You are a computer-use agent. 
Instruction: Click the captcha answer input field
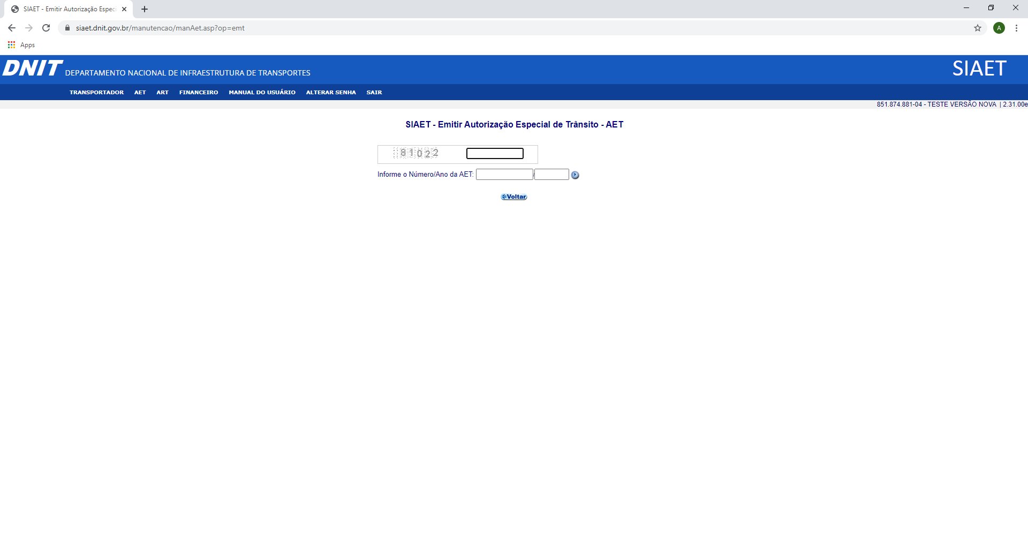[x=494, y=153]
